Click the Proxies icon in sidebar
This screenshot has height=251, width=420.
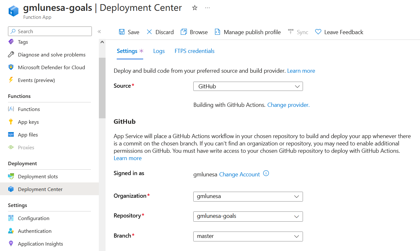click(x=11, y=147)
